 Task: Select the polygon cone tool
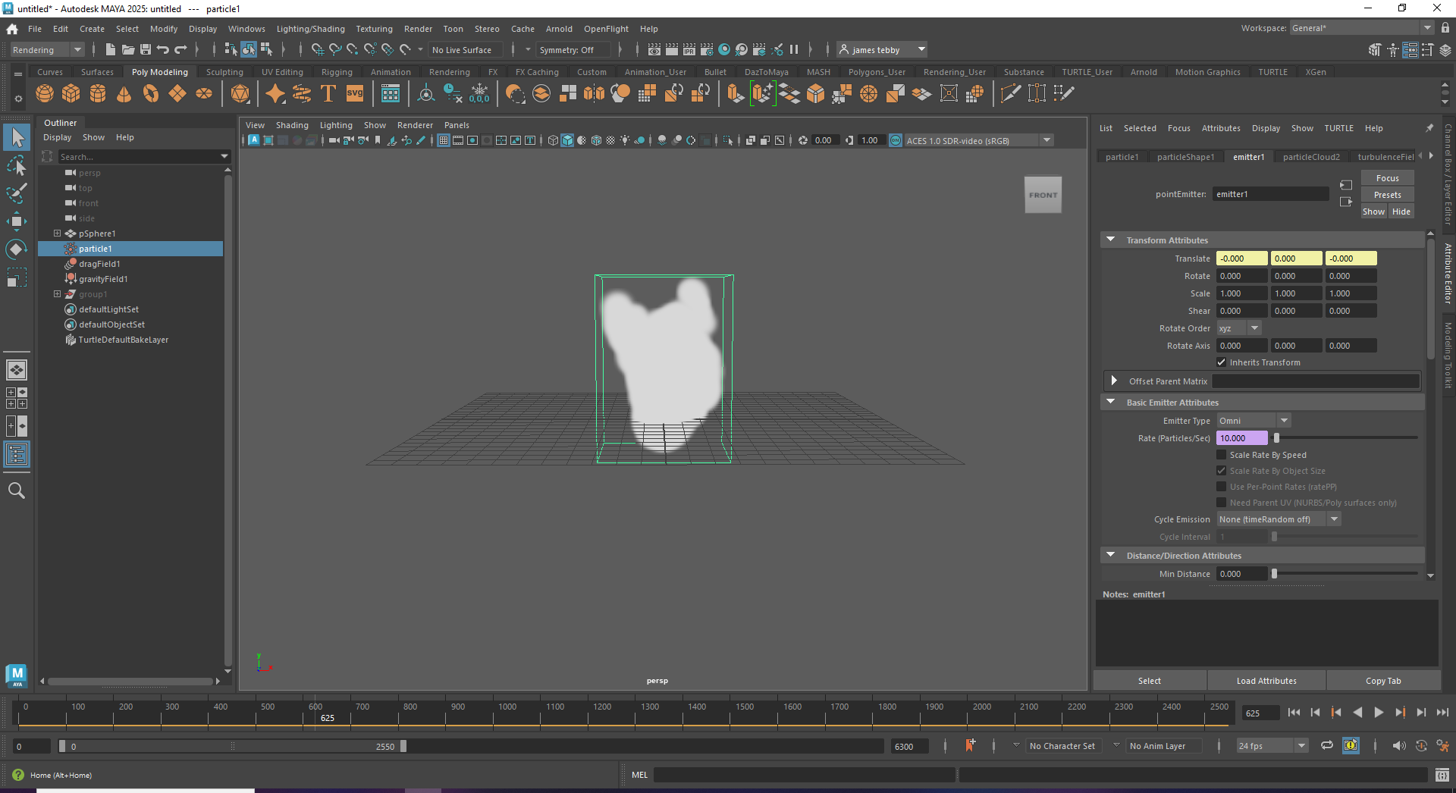click(x=123, y=92)
